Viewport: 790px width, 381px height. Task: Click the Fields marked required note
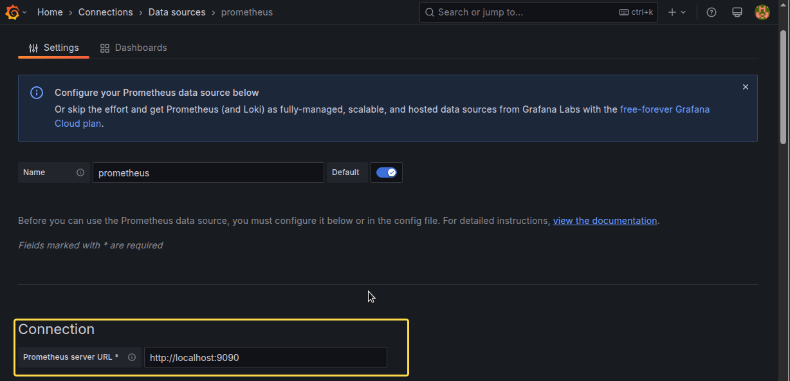click(90, 245)
